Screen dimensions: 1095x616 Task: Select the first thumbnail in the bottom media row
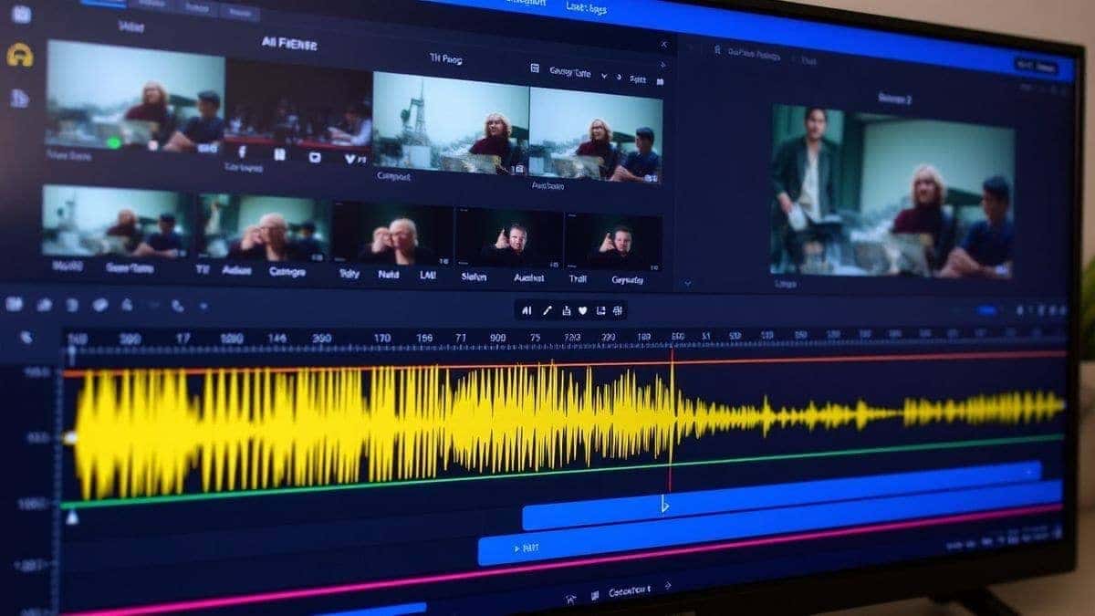116,222
